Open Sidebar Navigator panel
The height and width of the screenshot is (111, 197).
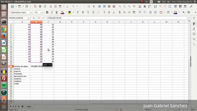click(194, 39)
